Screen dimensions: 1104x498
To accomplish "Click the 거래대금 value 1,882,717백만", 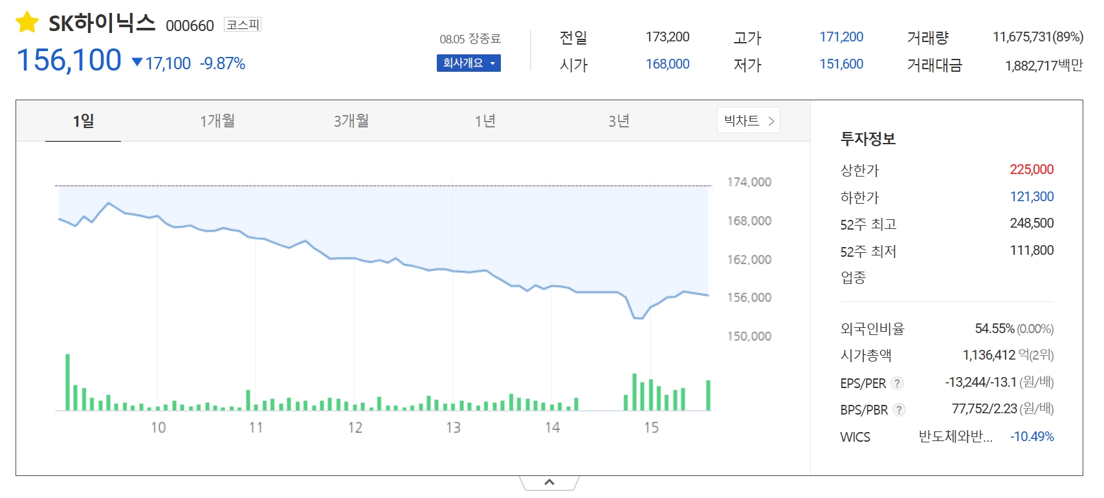I will coord(1044,65).
